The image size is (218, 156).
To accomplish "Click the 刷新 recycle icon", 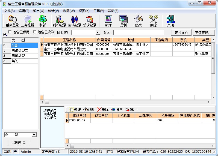I will pos(43,21).
